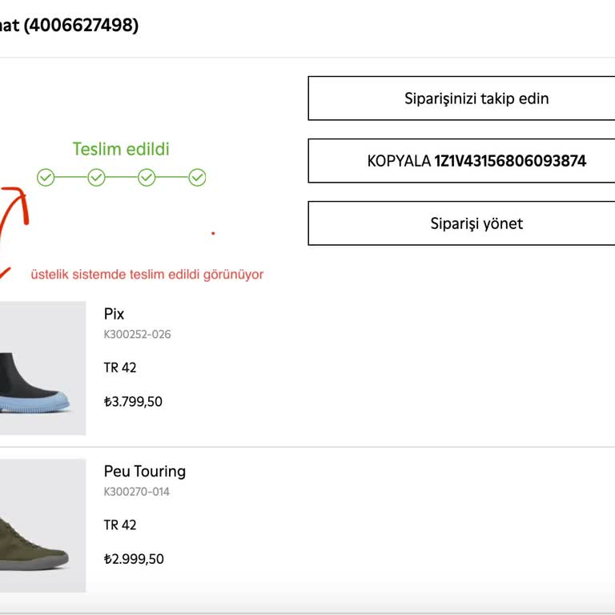Screen dimensions: 615x615
Task: Select the Teslim edildi status label
Action: pyautogui.click(x=121, y=150)
